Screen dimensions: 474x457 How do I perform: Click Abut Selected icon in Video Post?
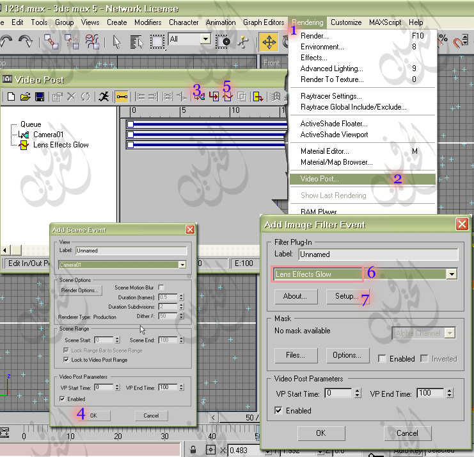click(182, 97)
